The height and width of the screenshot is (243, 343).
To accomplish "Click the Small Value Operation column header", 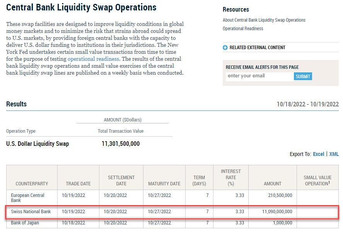I will [317, 180].
